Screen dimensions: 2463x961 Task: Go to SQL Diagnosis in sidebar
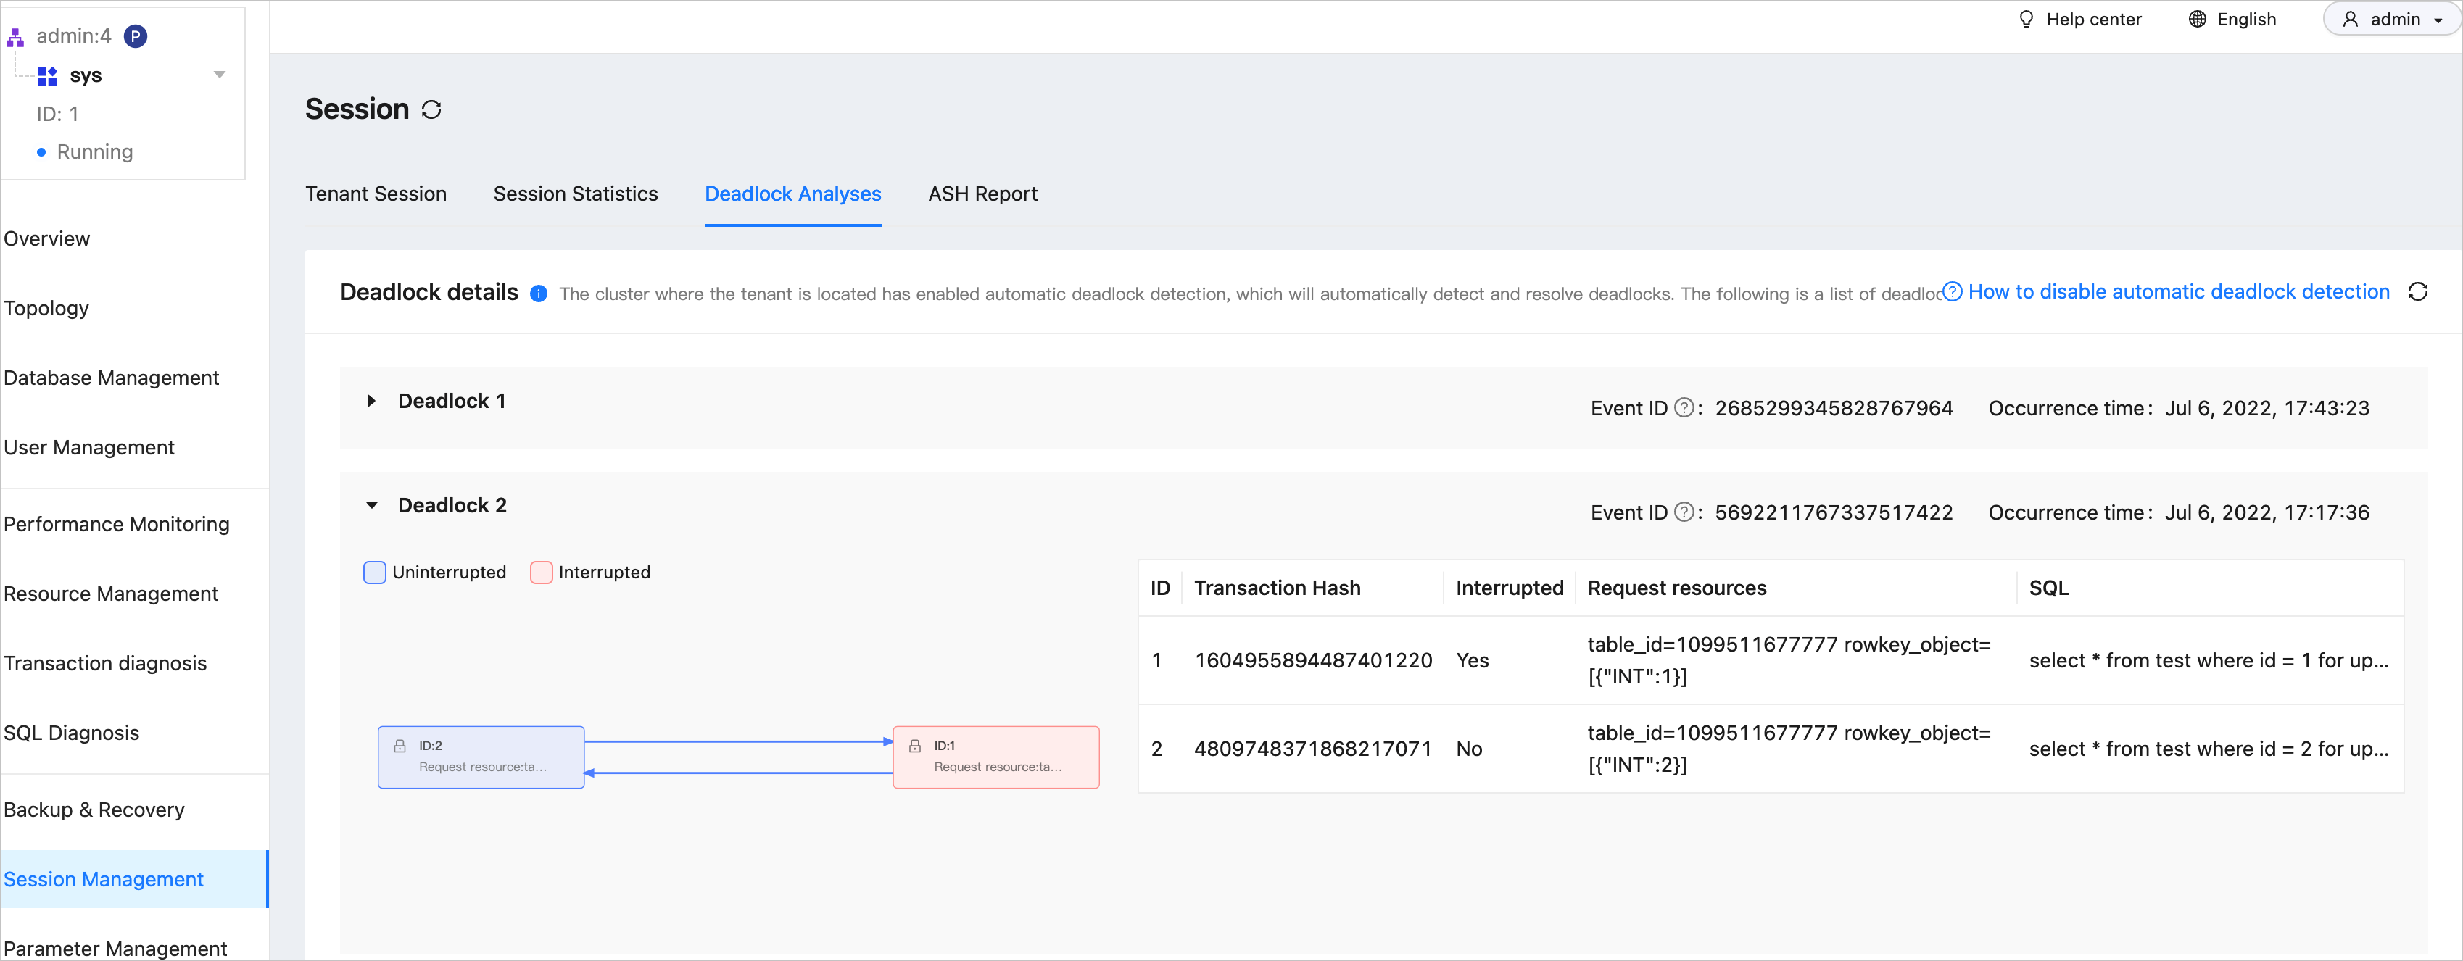72,733
